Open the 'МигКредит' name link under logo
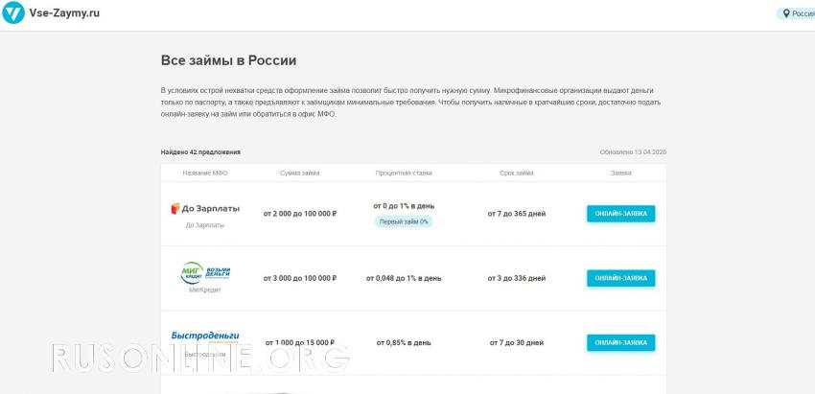This screenshot has height=394, width=815. [205, 290]
